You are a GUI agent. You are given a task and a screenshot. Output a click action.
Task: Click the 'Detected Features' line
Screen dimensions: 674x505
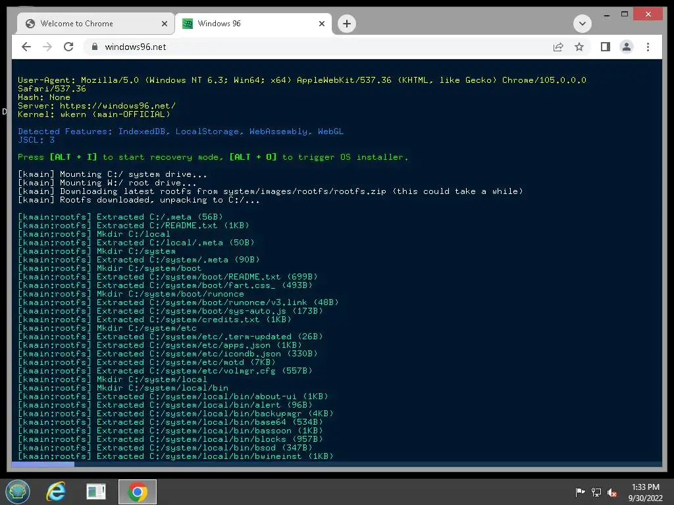[180, 132]
